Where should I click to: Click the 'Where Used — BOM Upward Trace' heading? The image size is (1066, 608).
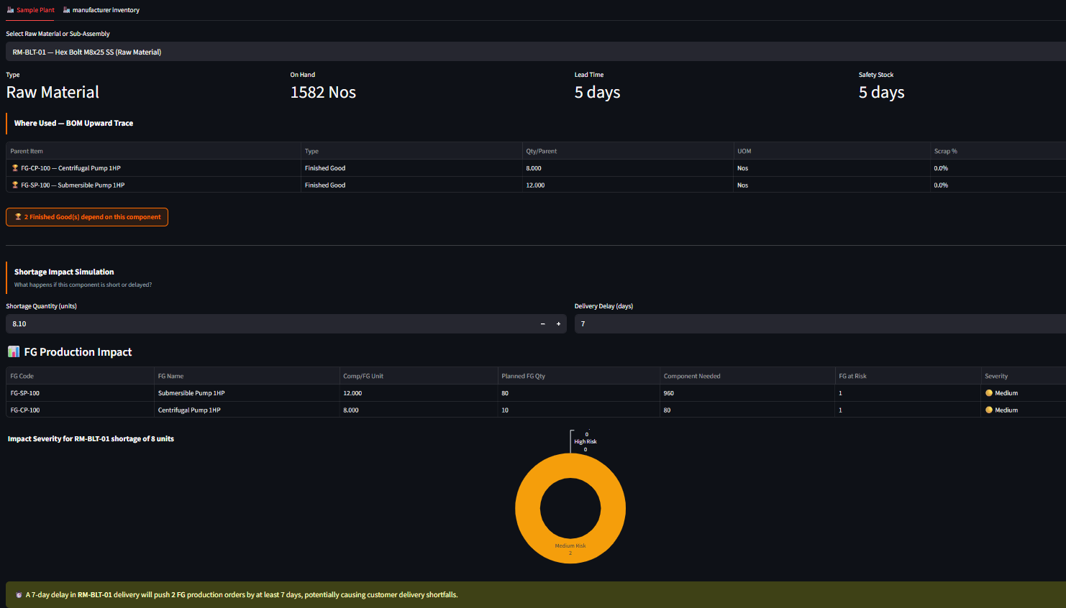pos(73,124)
